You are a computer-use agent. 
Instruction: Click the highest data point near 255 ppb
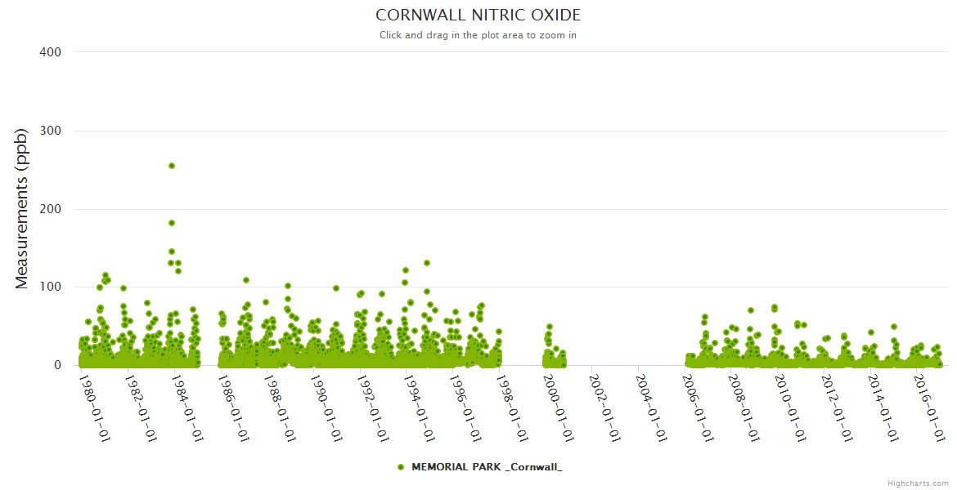tap(172, 166)
